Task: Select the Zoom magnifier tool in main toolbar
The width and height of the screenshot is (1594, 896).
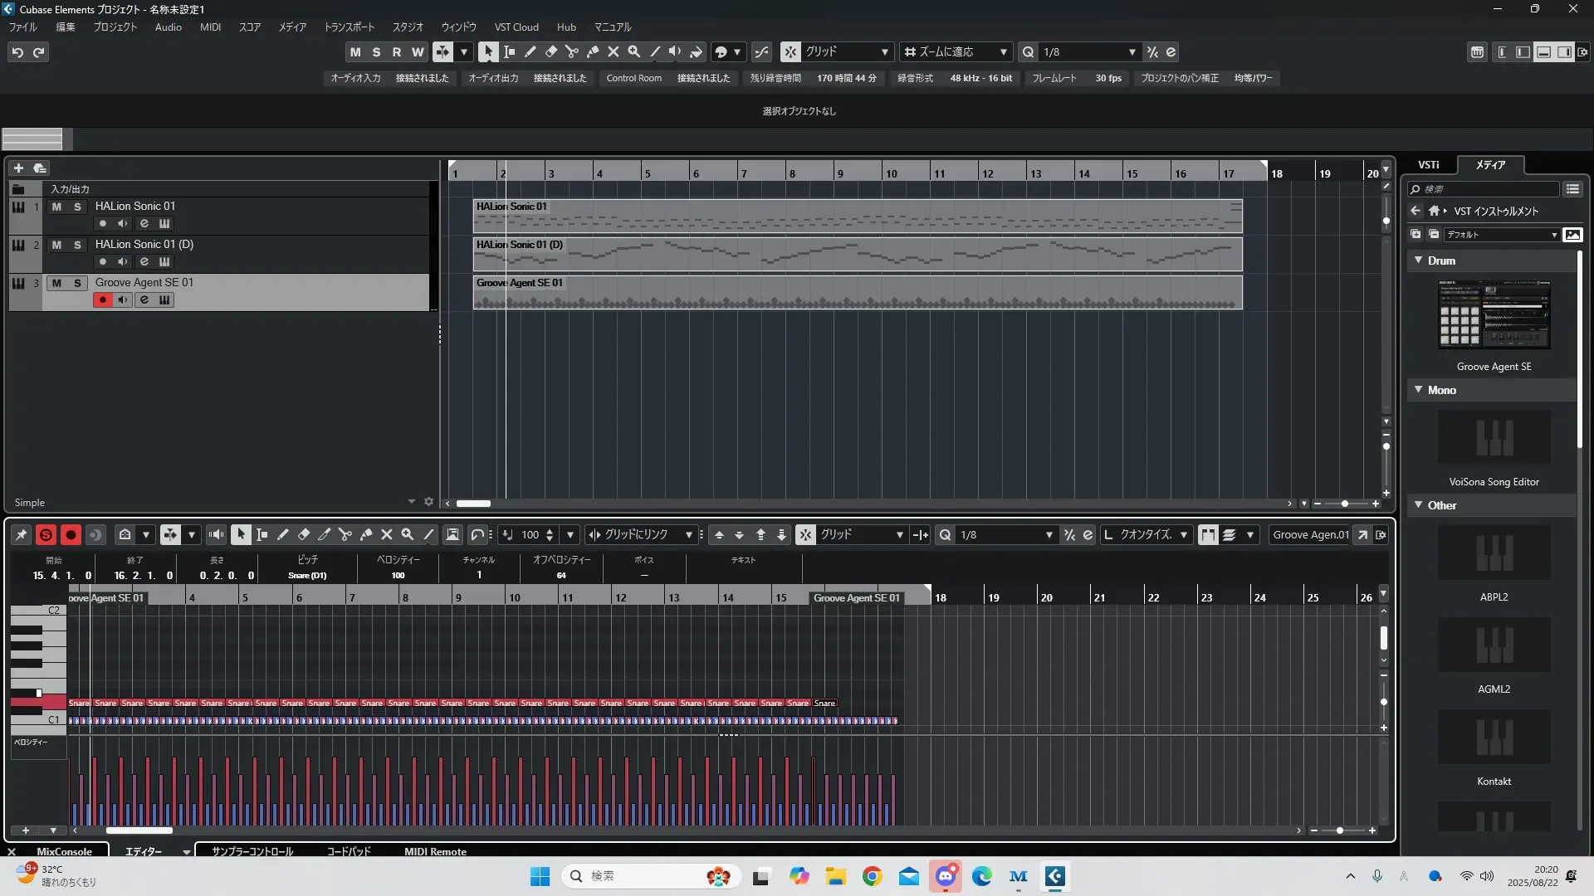Action: point(634,51)
